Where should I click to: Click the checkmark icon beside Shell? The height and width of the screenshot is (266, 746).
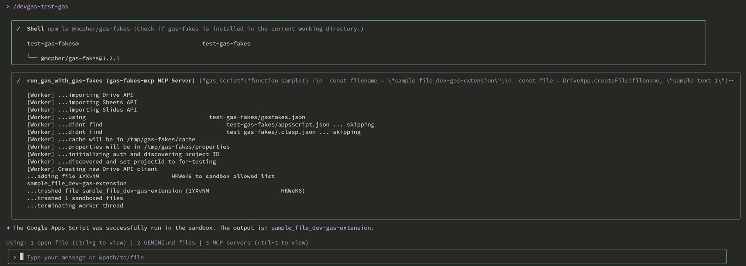(18, 29)
